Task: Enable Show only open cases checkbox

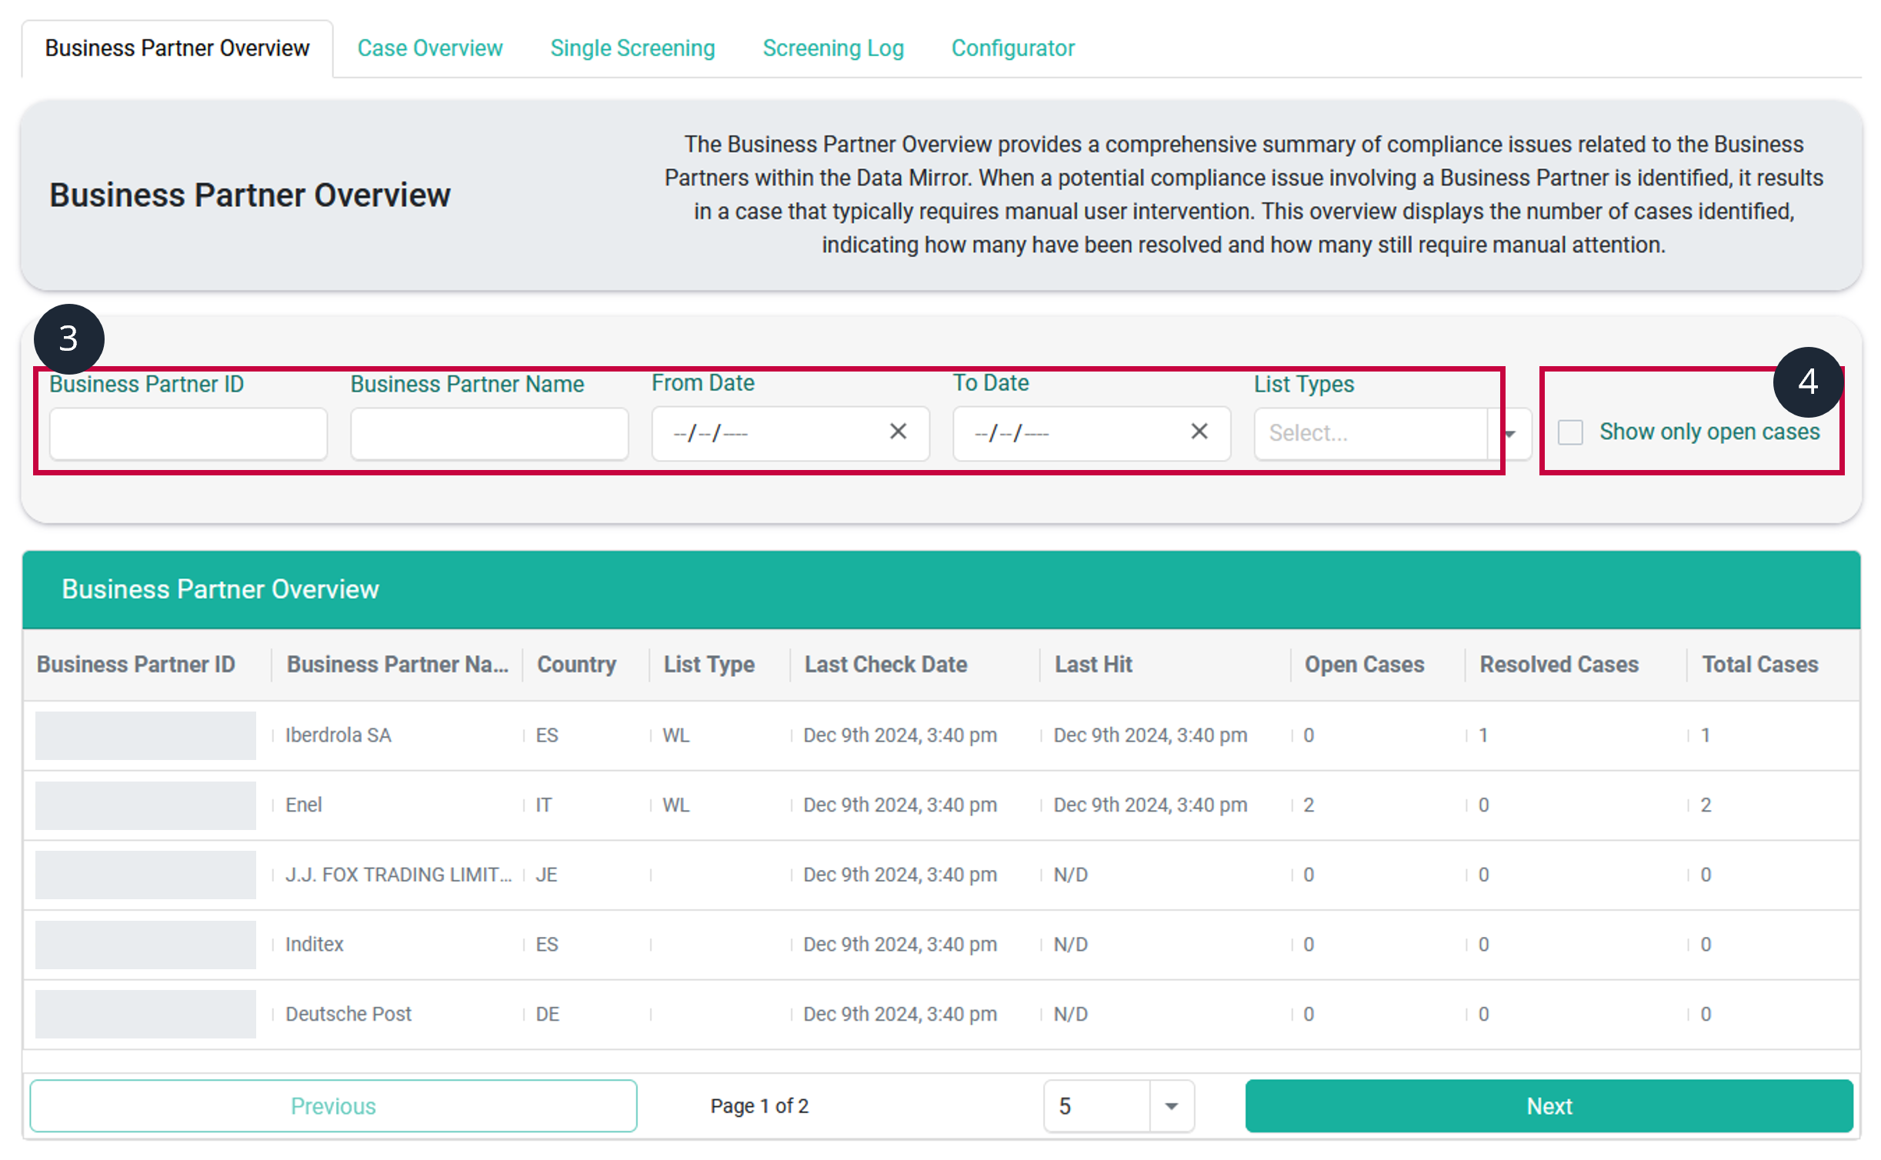Action: 1570,432
